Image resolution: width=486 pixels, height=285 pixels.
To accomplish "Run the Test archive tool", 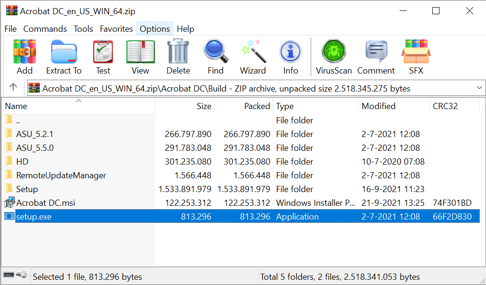I will click(x=103, y=56).
